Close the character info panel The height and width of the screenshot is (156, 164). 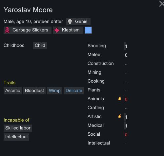click(x=162, y=4)
